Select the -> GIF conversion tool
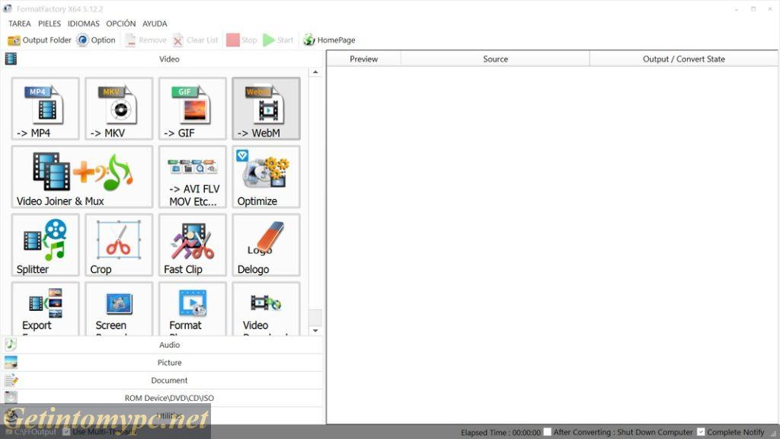 (192, 108)
